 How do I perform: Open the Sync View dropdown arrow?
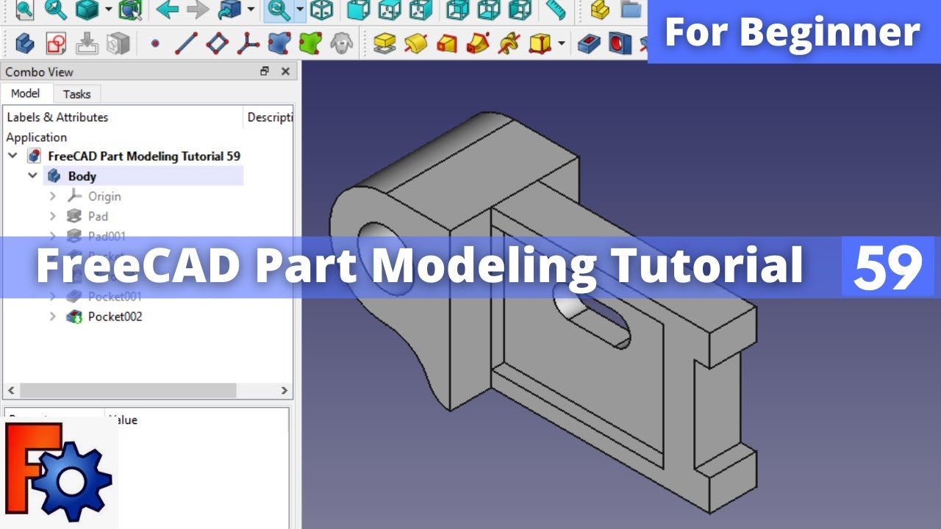pyautogui.click(x=300, y=10)
